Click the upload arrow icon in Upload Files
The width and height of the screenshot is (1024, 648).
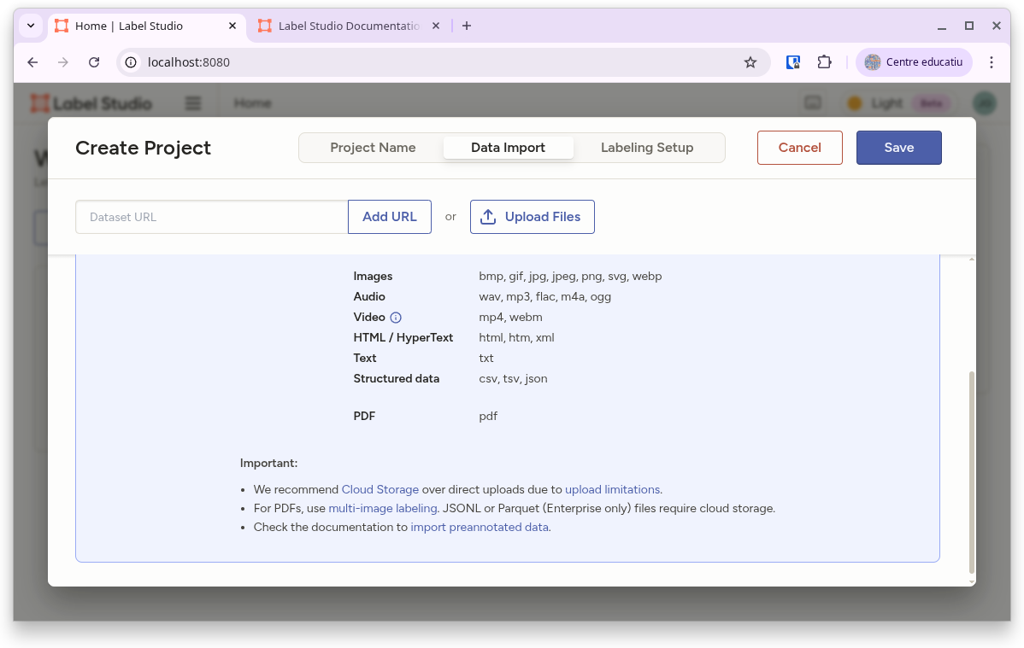tap(488, 217)
